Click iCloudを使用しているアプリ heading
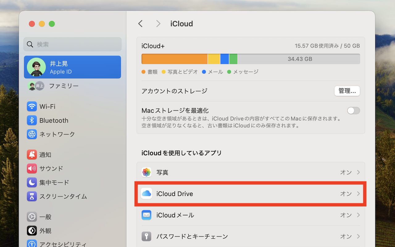This screenshot has height=247, width=395. pyautogui.click(x=182, y=153)
